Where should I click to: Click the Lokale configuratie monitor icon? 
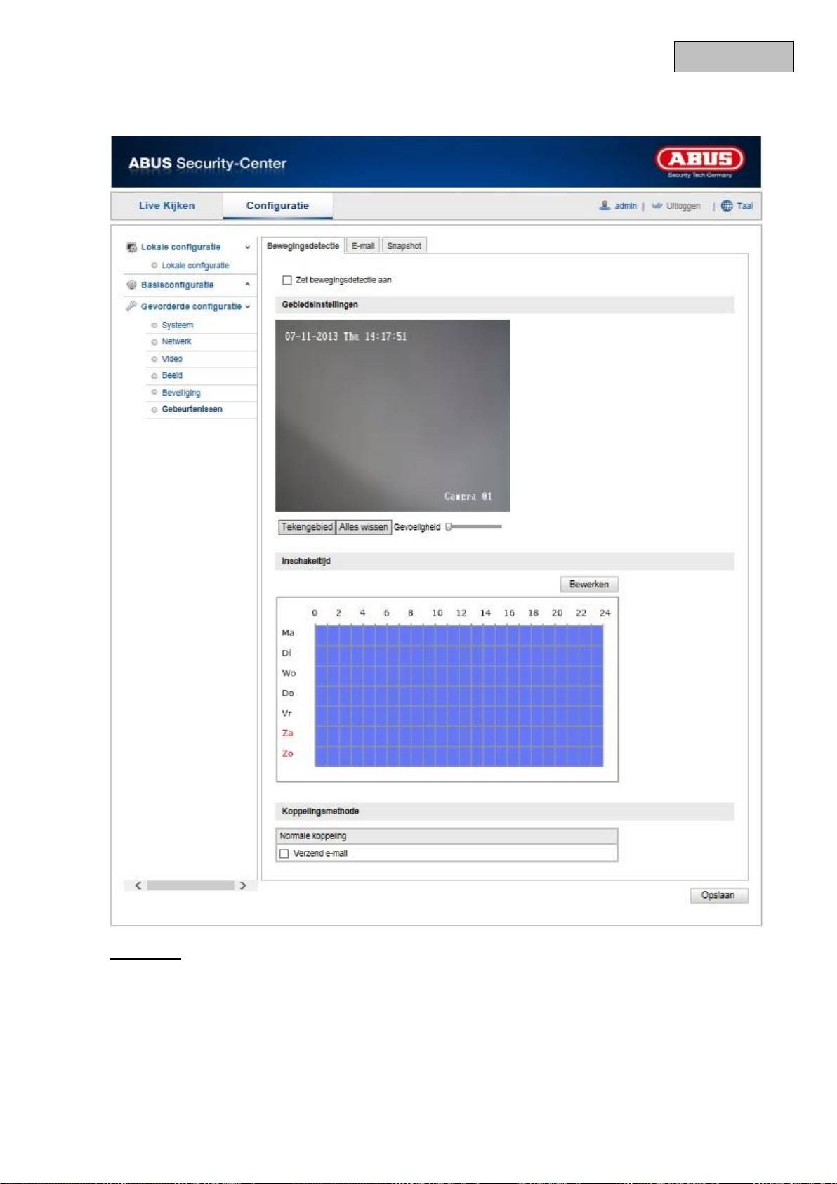[x=131, y=247]
